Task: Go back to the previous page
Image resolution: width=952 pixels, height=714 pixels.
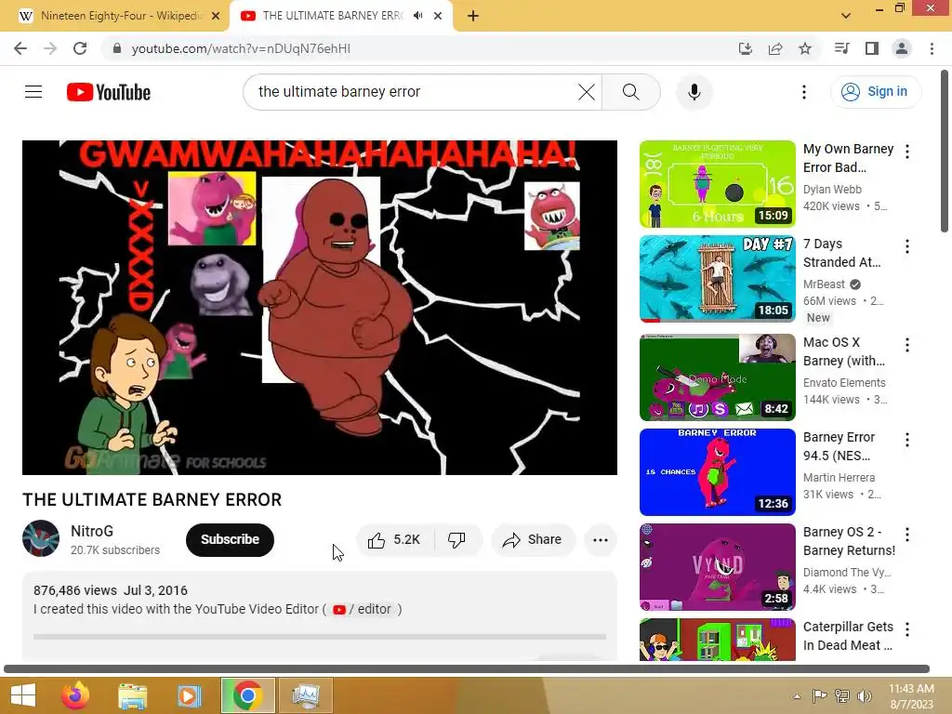Action: [20, 48]
